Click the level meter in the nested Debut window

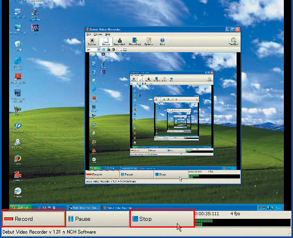[x=214, y=176]
